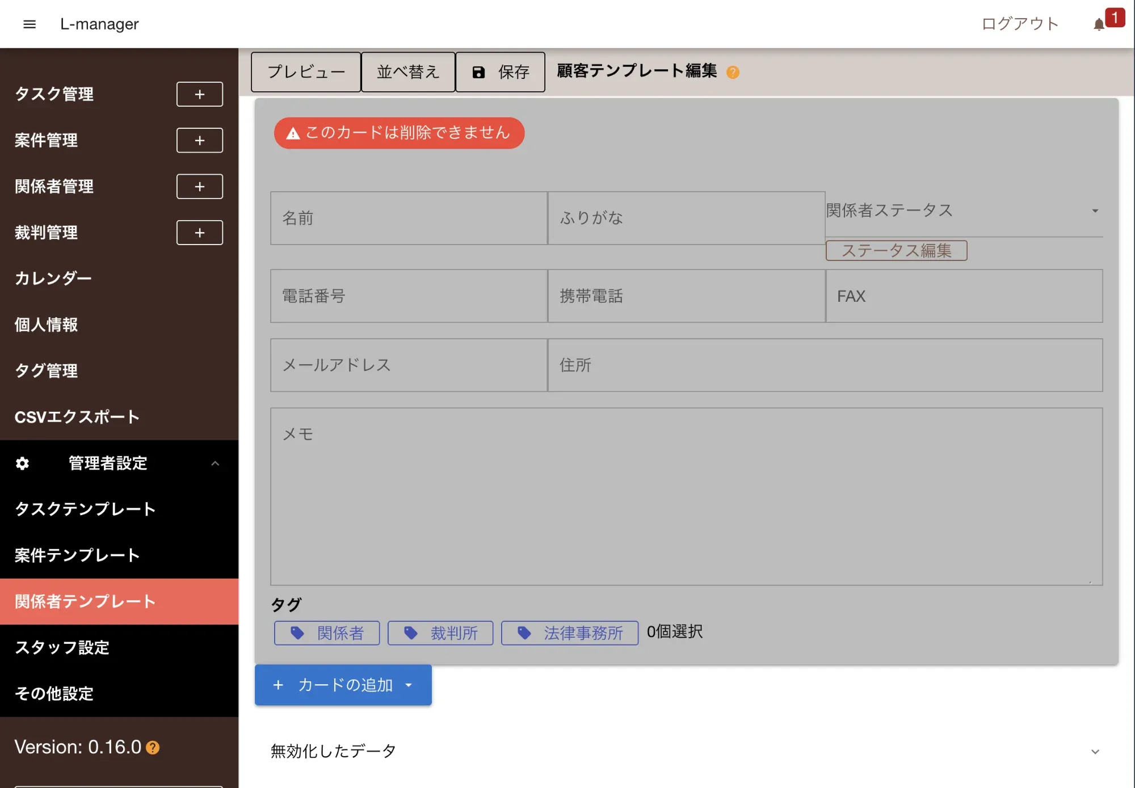Click warning triangle on the deletion notice
Image resolution: width=1135 pixels, height=788 pixels.
(292, 133)
